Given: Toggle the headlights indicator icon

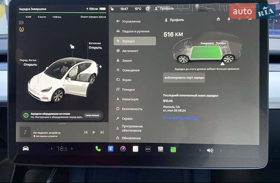Looking at the screenshot, I should tap(21, 22).
